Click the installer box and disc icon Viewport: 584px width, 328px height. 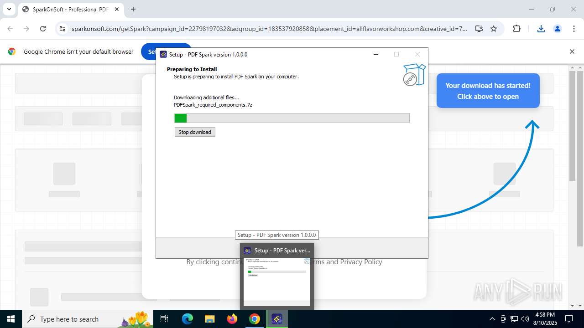pos(414,75)
